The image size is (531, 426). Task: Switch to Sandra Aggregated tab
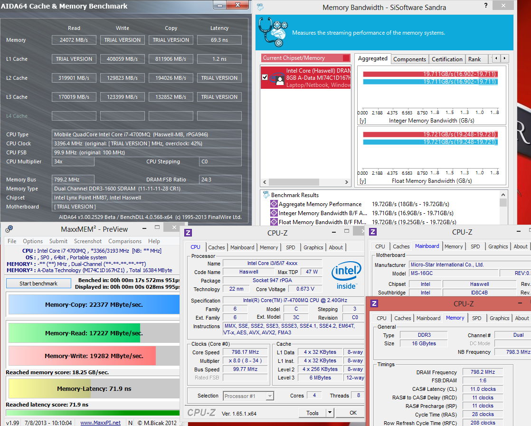[x=372, y=58]
